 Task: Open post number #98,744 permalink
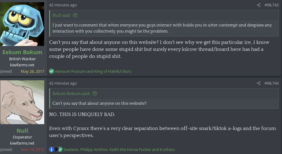(x=271, y=83)
